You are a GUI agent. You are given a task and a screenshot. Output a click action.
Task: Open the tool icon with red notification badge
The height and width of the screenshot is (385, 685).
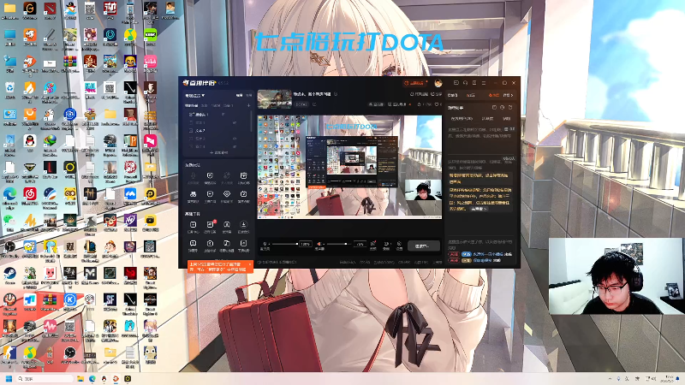[x=210, y=224]
